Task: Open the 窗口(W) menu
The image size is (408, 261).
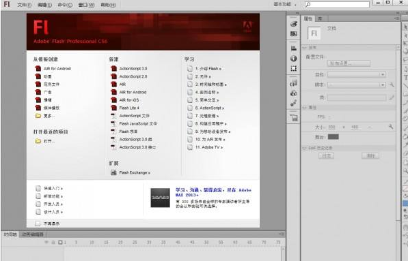Action: (86, 5)
